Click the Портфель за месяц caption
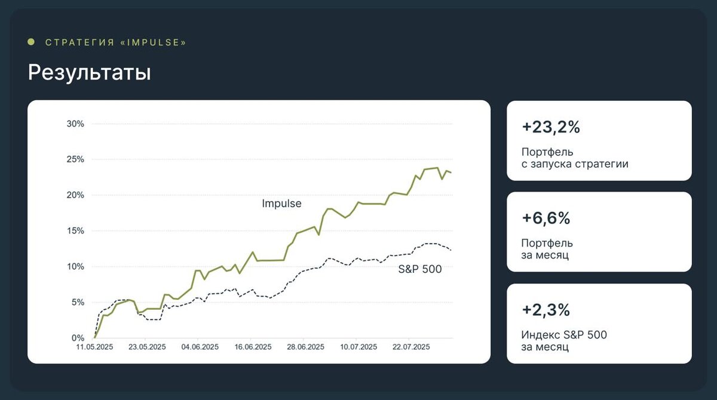The image size is (717, 400). point(547,249)
